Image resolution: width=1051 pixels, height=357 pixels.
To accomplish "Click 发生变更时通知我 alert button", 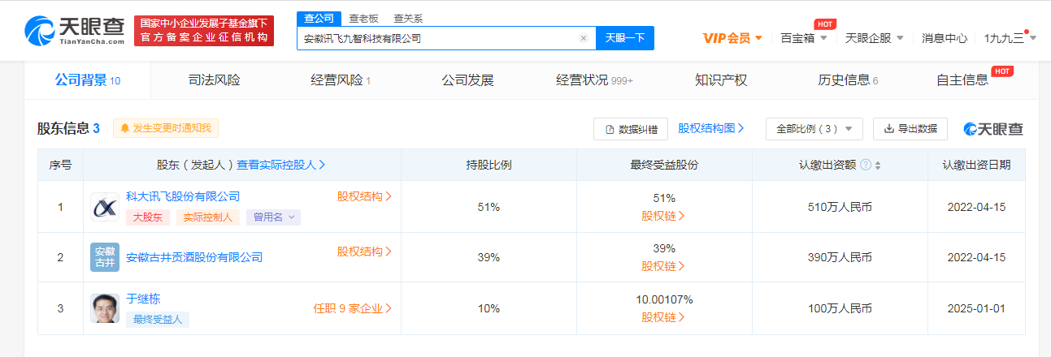I will [x=166, y=128].
